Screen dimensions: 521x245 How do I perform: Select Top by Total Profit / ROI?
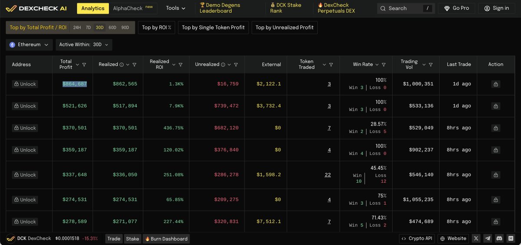38,27
